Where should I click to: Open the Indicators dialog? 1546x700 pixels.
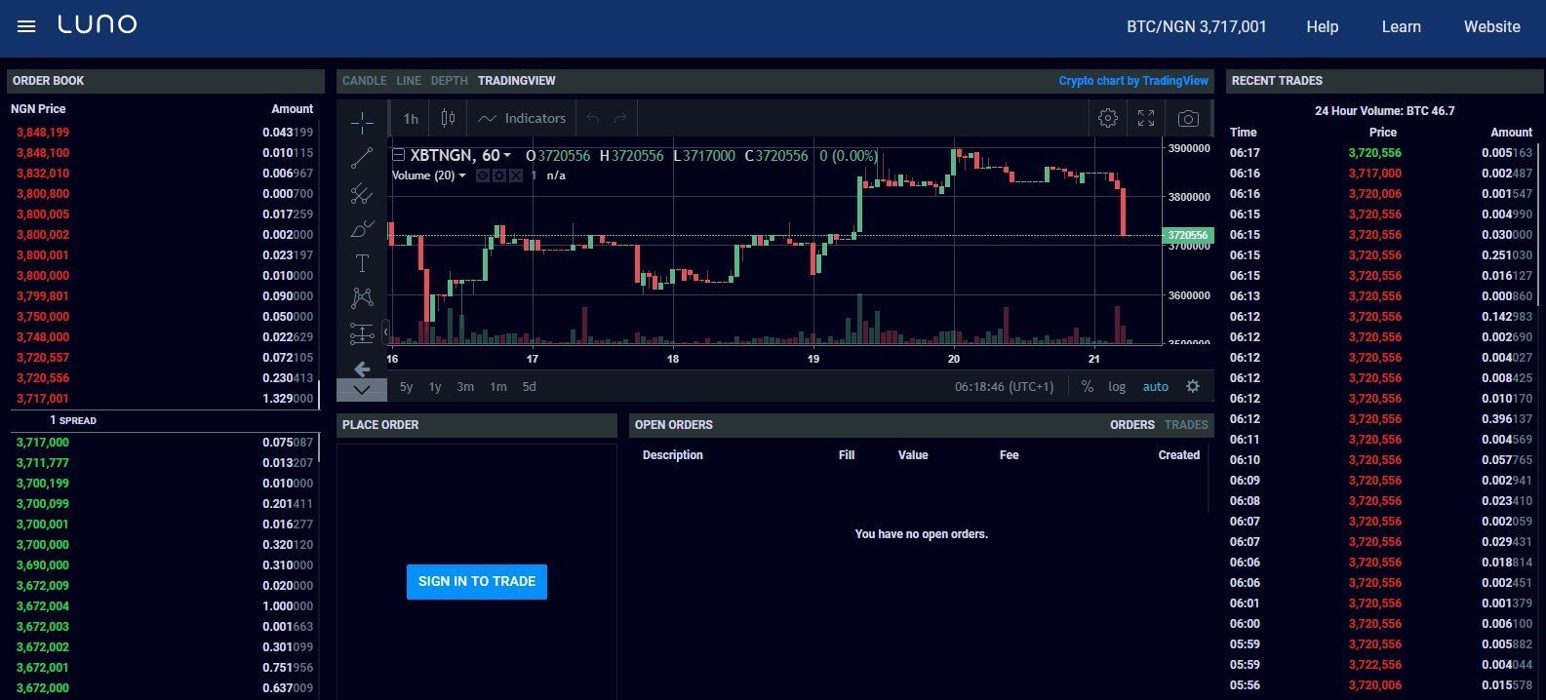522,118
